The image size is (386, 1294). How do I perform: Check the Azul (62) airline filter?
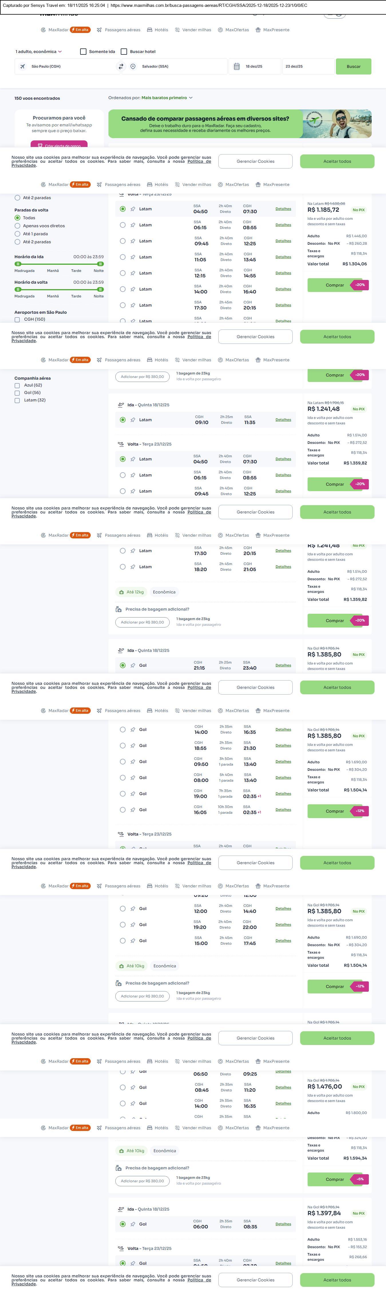tap(17, 385)
